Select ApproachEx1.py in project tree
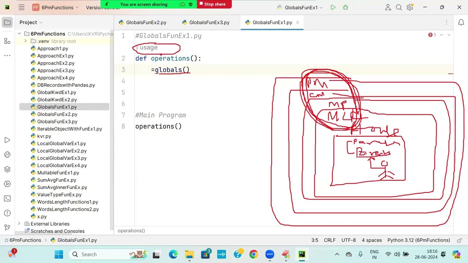This screenshot has height=263, width=468. click(55, 56)
